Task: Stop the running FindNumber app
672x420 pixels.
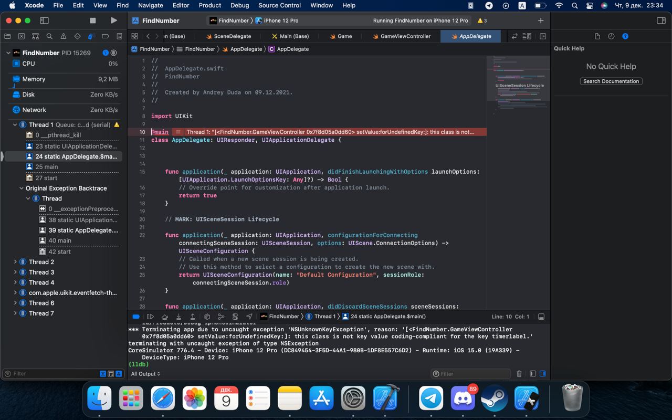Action: click(93, 20)
